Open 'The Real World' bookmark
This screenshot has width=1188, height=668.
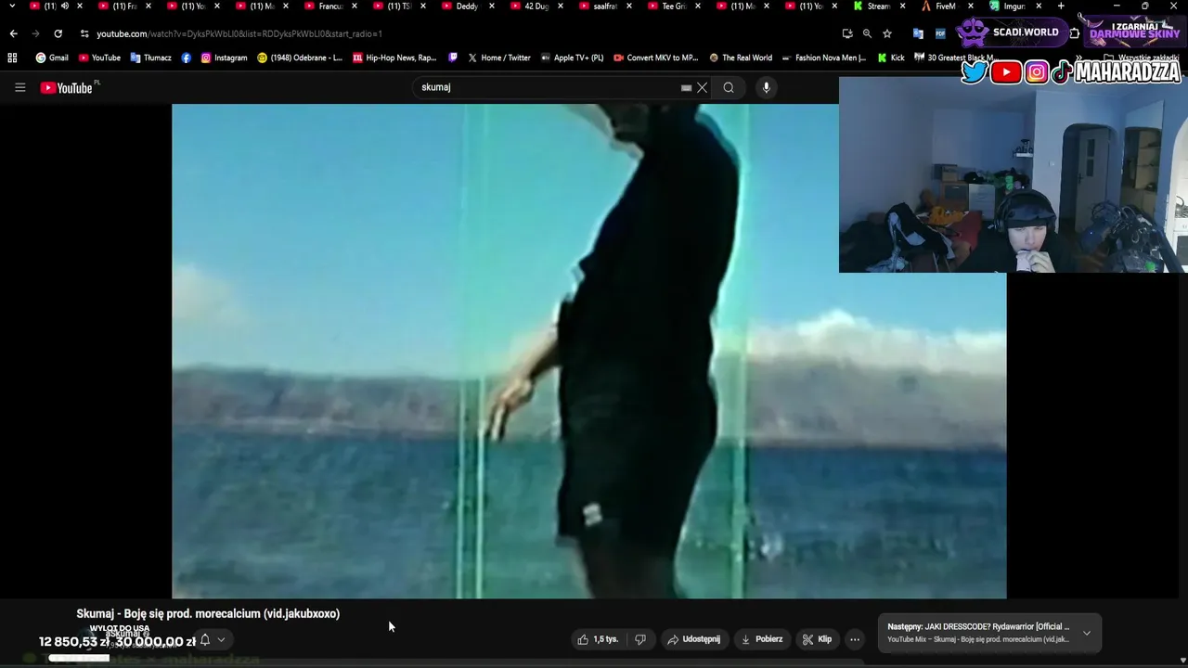[741, 58]
